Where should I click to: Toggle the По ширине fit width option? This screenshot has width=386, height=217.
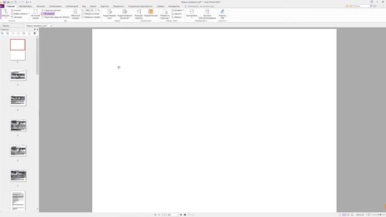coord(48,14)
